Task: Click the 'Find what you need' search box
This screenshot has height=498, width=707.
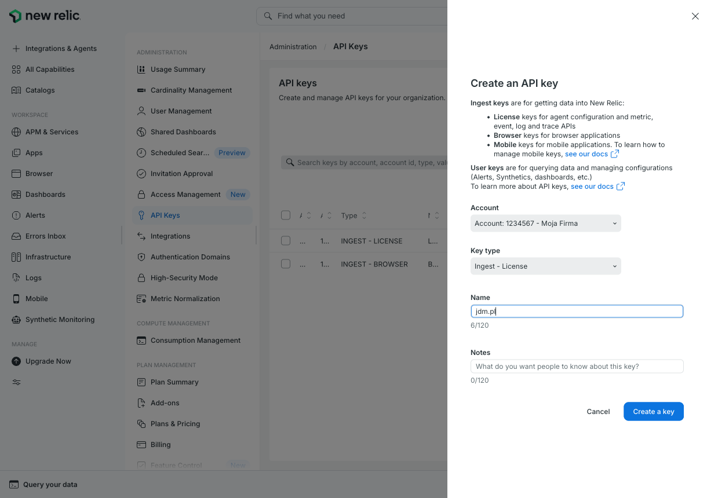Action: point(352,16)
